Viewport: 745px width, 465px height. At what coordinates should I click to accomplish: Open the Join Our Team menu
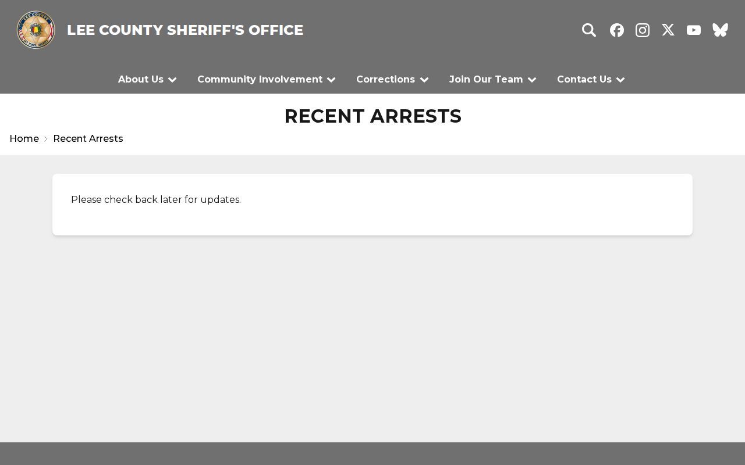[486, 79]
